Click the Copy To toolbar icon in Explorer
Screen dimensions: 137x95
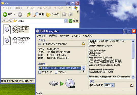click(x=71, y=14)
